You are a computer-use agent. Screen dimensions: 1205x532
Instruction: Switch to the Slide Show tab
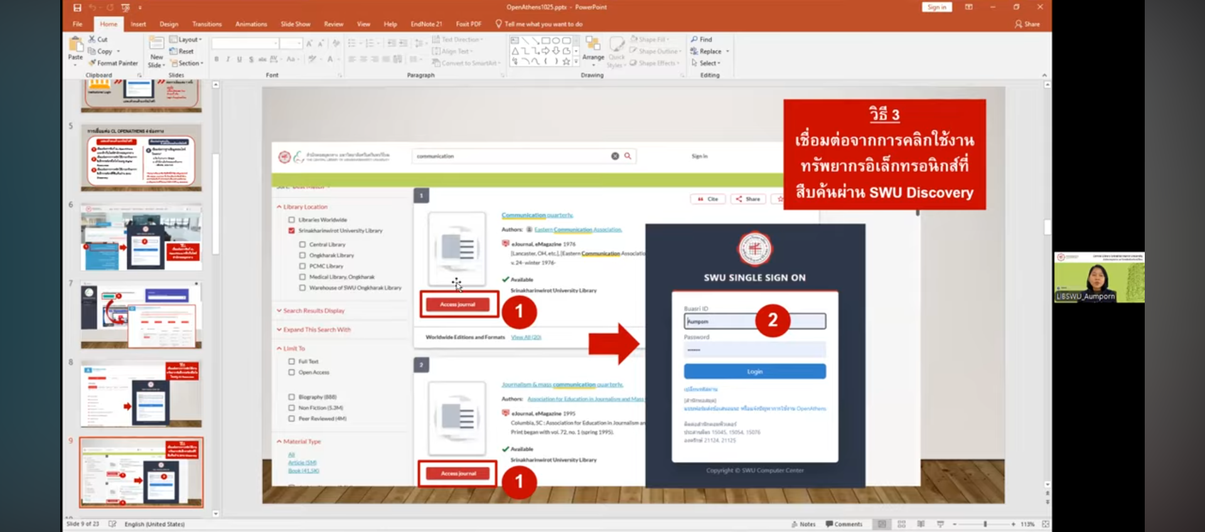(296, 24)
